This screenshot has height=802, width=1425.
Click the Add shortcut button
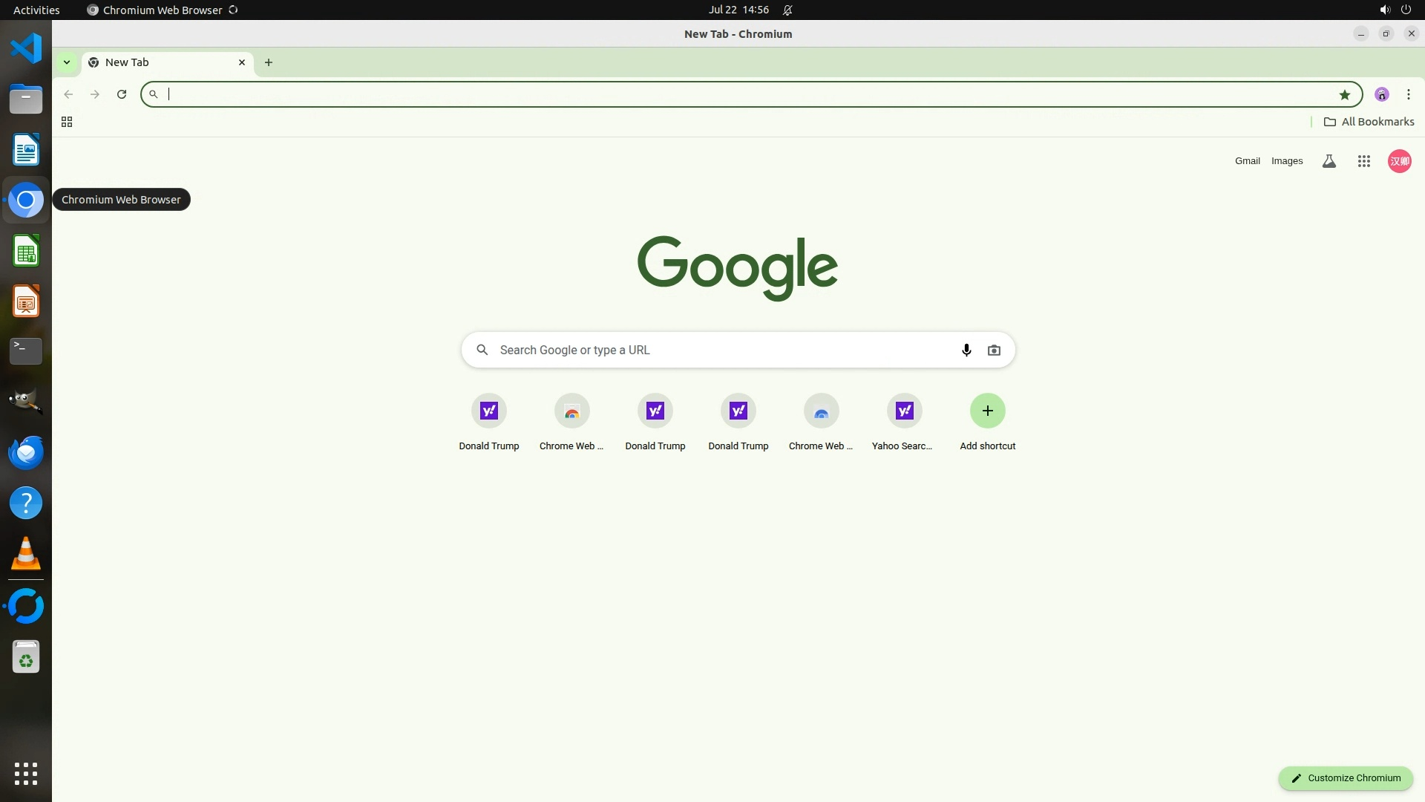pyautogui.click(x=987, y=411)
